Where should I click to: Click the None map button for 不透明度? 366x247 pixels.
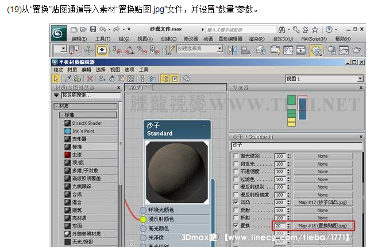pos(322,171)
